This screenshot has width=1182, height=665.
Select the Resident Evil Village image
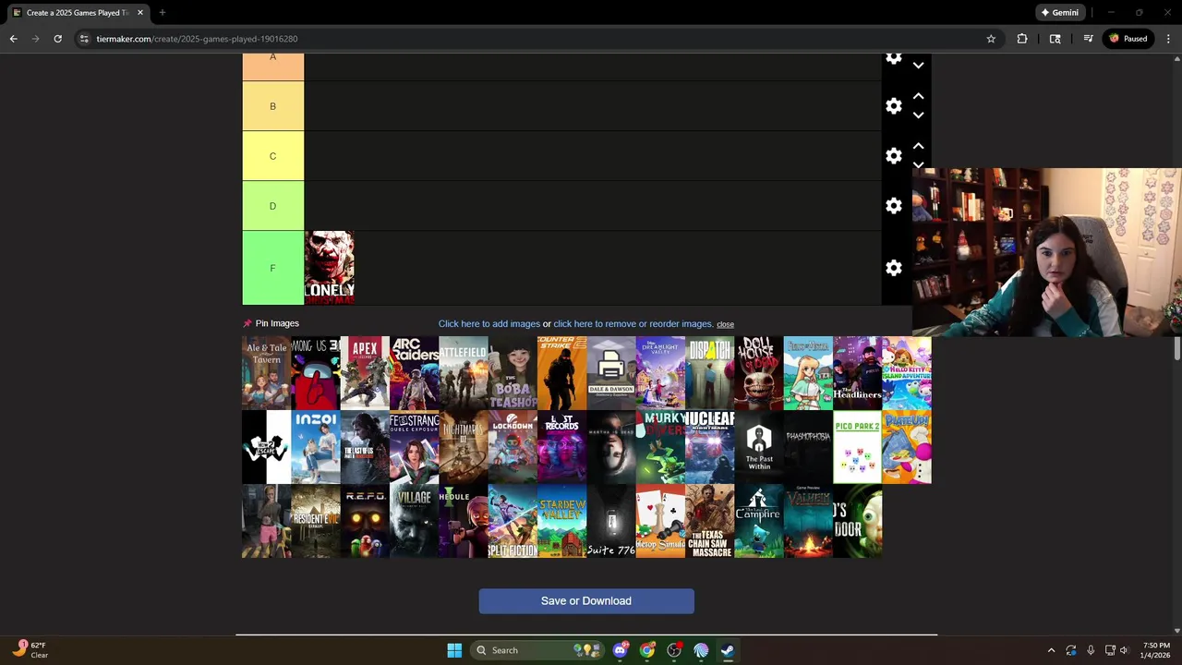pyautogui.click(x=414, y=521)
